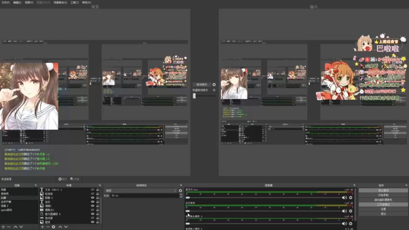Add a new scene with the plus icon
Screen dimensions: 409x230
click(4, 227)
